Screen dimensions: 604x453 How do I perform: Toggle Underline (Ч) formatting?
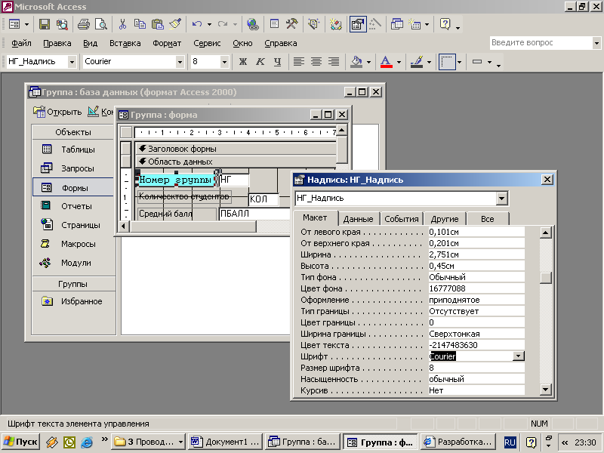tap(277, 62)
